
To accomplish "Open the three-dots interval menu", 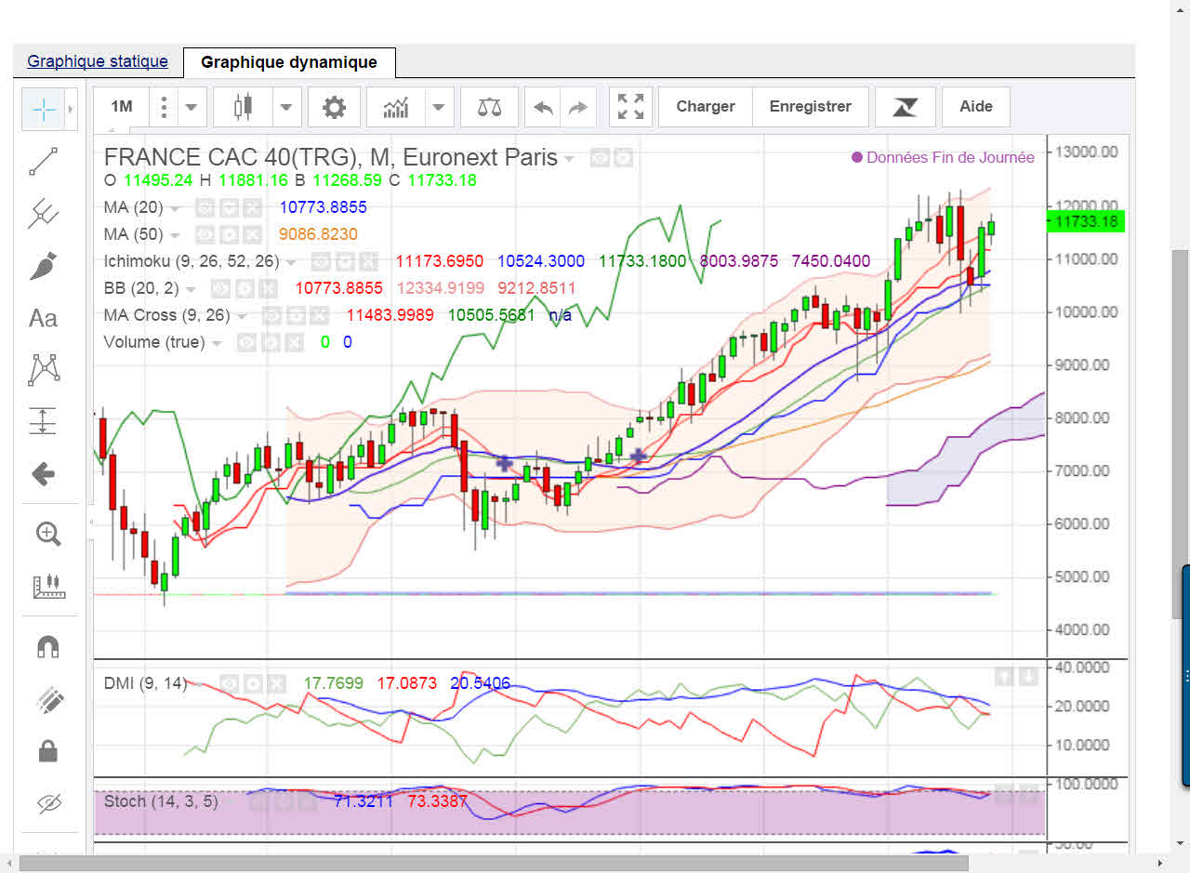I will pos(164,107).
